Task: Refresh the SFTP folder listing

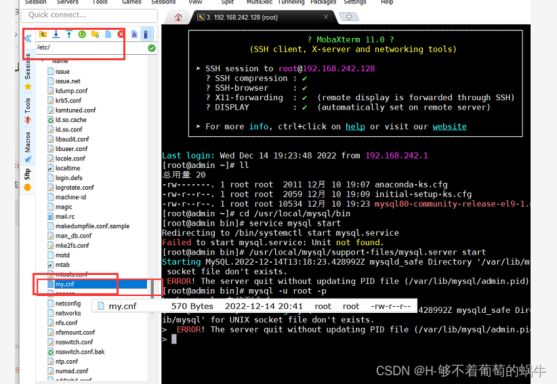Action: 82,35
